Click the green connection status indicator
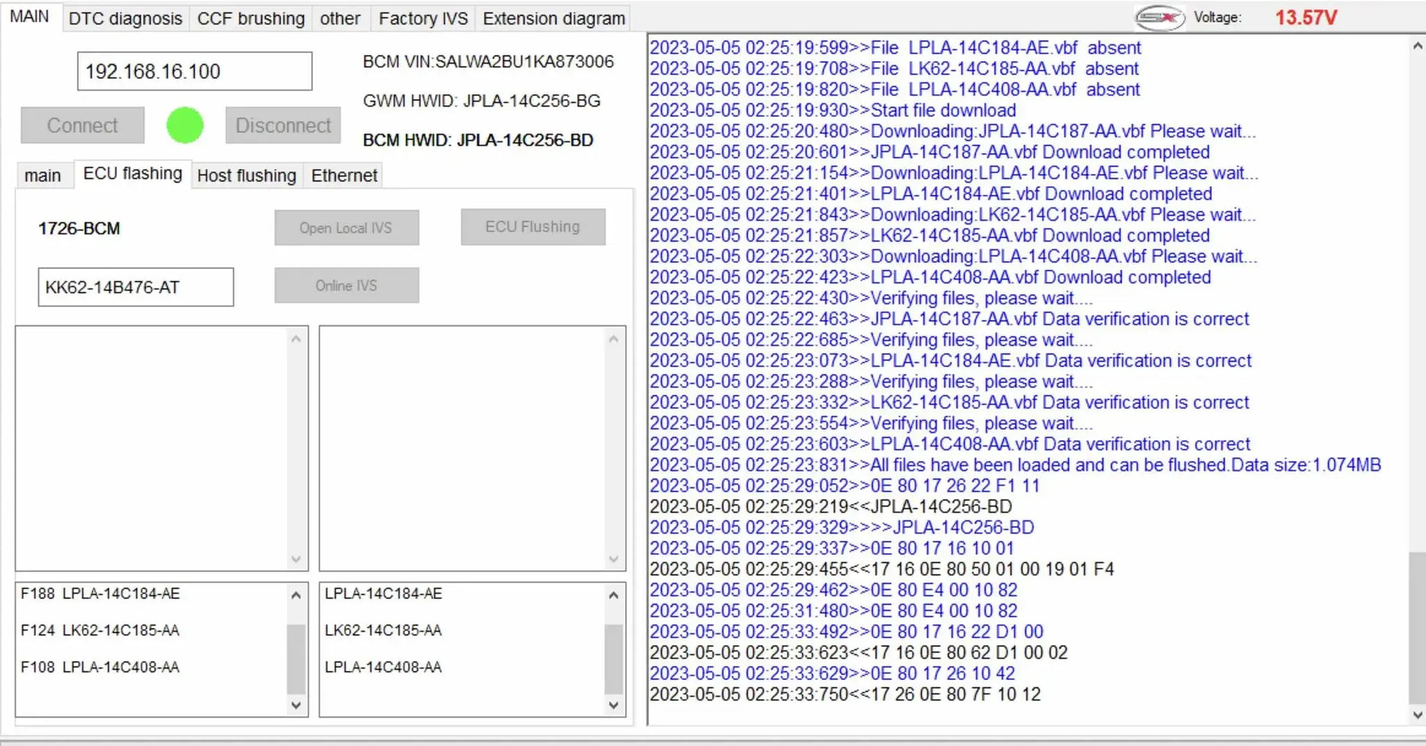The height and width of the screenshot is (746, 1426). click(x=185, y=125)
